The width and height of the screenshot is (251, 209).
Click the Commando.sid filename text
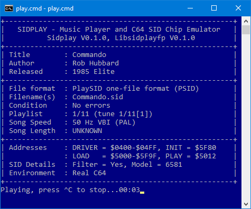pyautogui.click(x=98, y=97)
